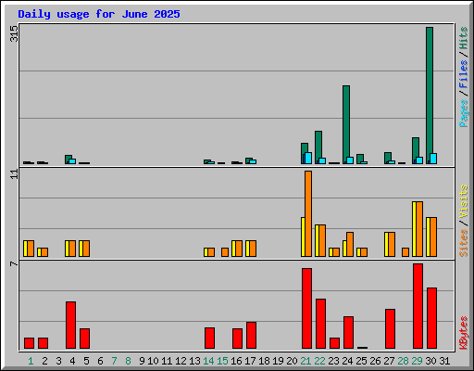Click green day label 14 on the x-axis
The width and height of the screenshot is (474, 371).
[x=208, y=361]
